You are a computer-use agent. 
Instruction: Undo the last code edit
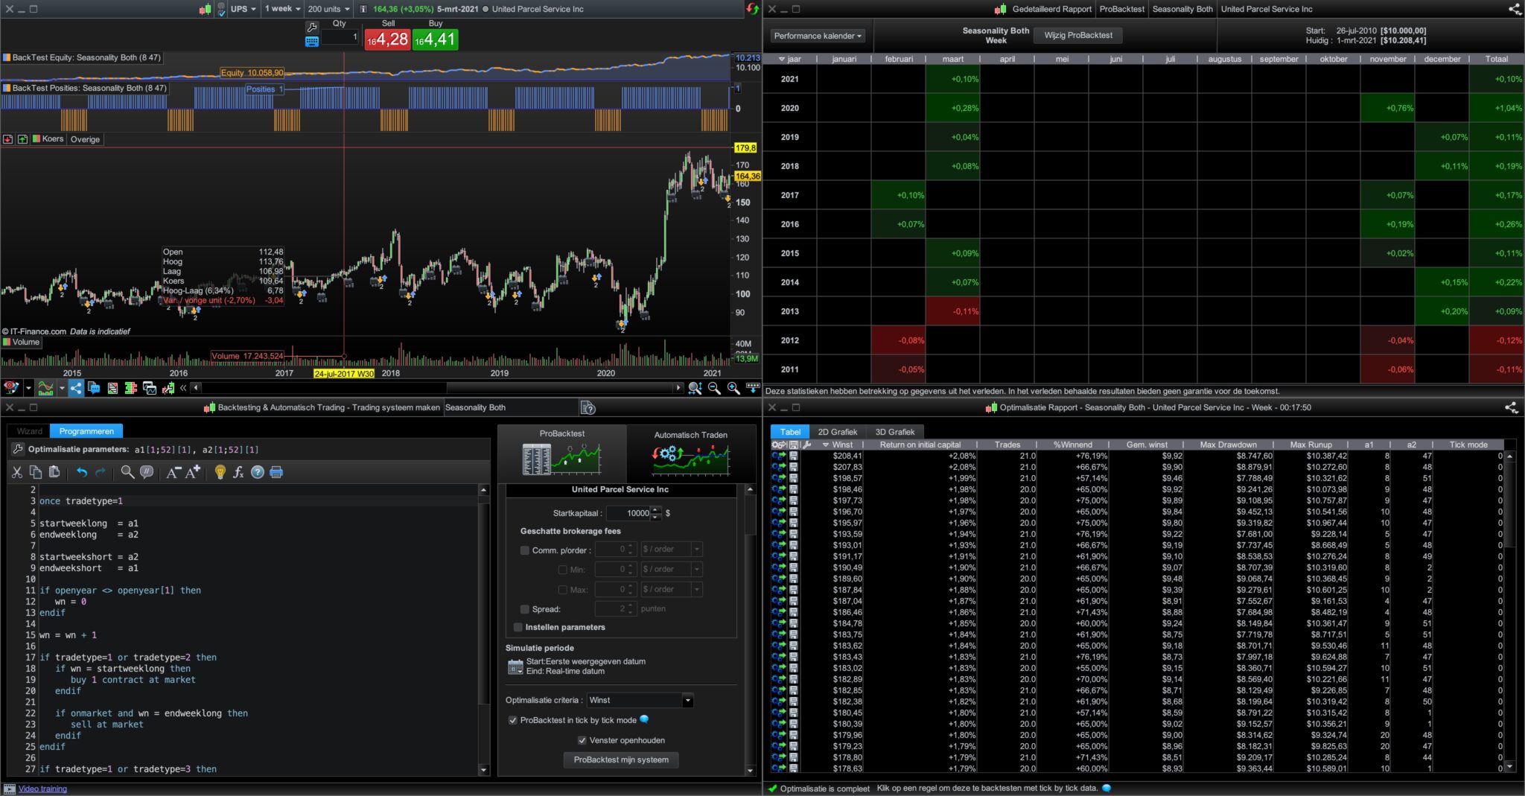[x=82, y=472]
